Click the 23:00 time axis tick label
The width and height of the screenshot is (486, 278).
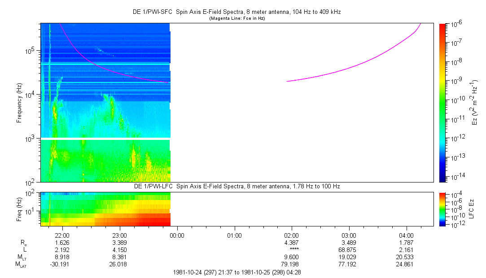click(119, 235)
